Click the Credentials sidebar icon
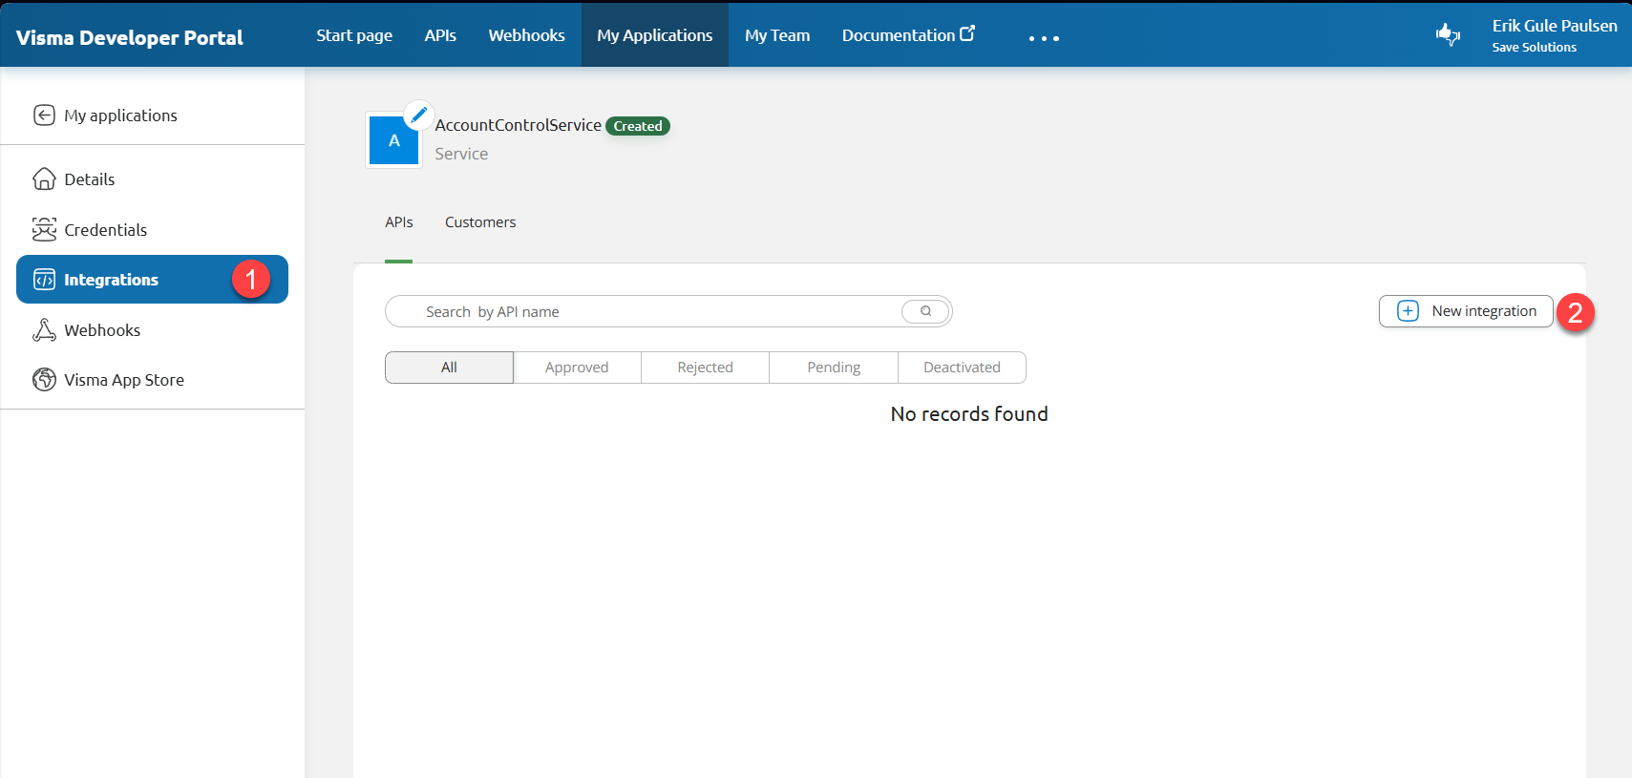1632x778 pixels. [x=44, y=230]
